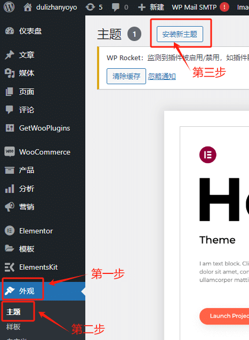Click the 清除缓存 button

126,76
